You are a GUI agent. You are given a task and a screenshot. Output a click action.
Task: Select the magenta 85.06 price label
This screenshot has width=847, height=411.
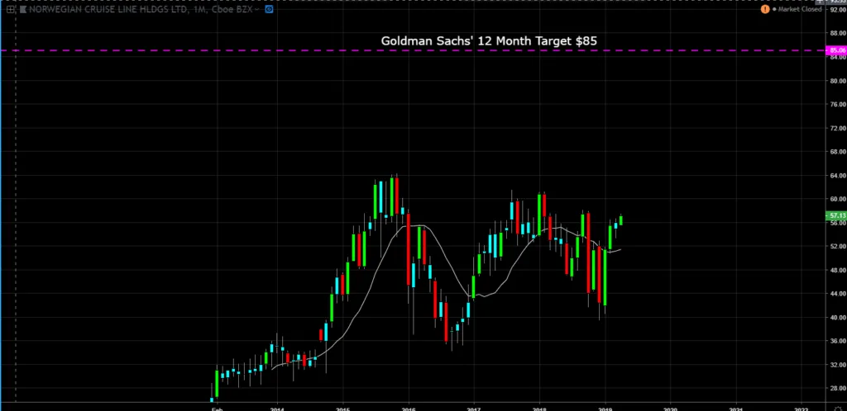[837, 50]
